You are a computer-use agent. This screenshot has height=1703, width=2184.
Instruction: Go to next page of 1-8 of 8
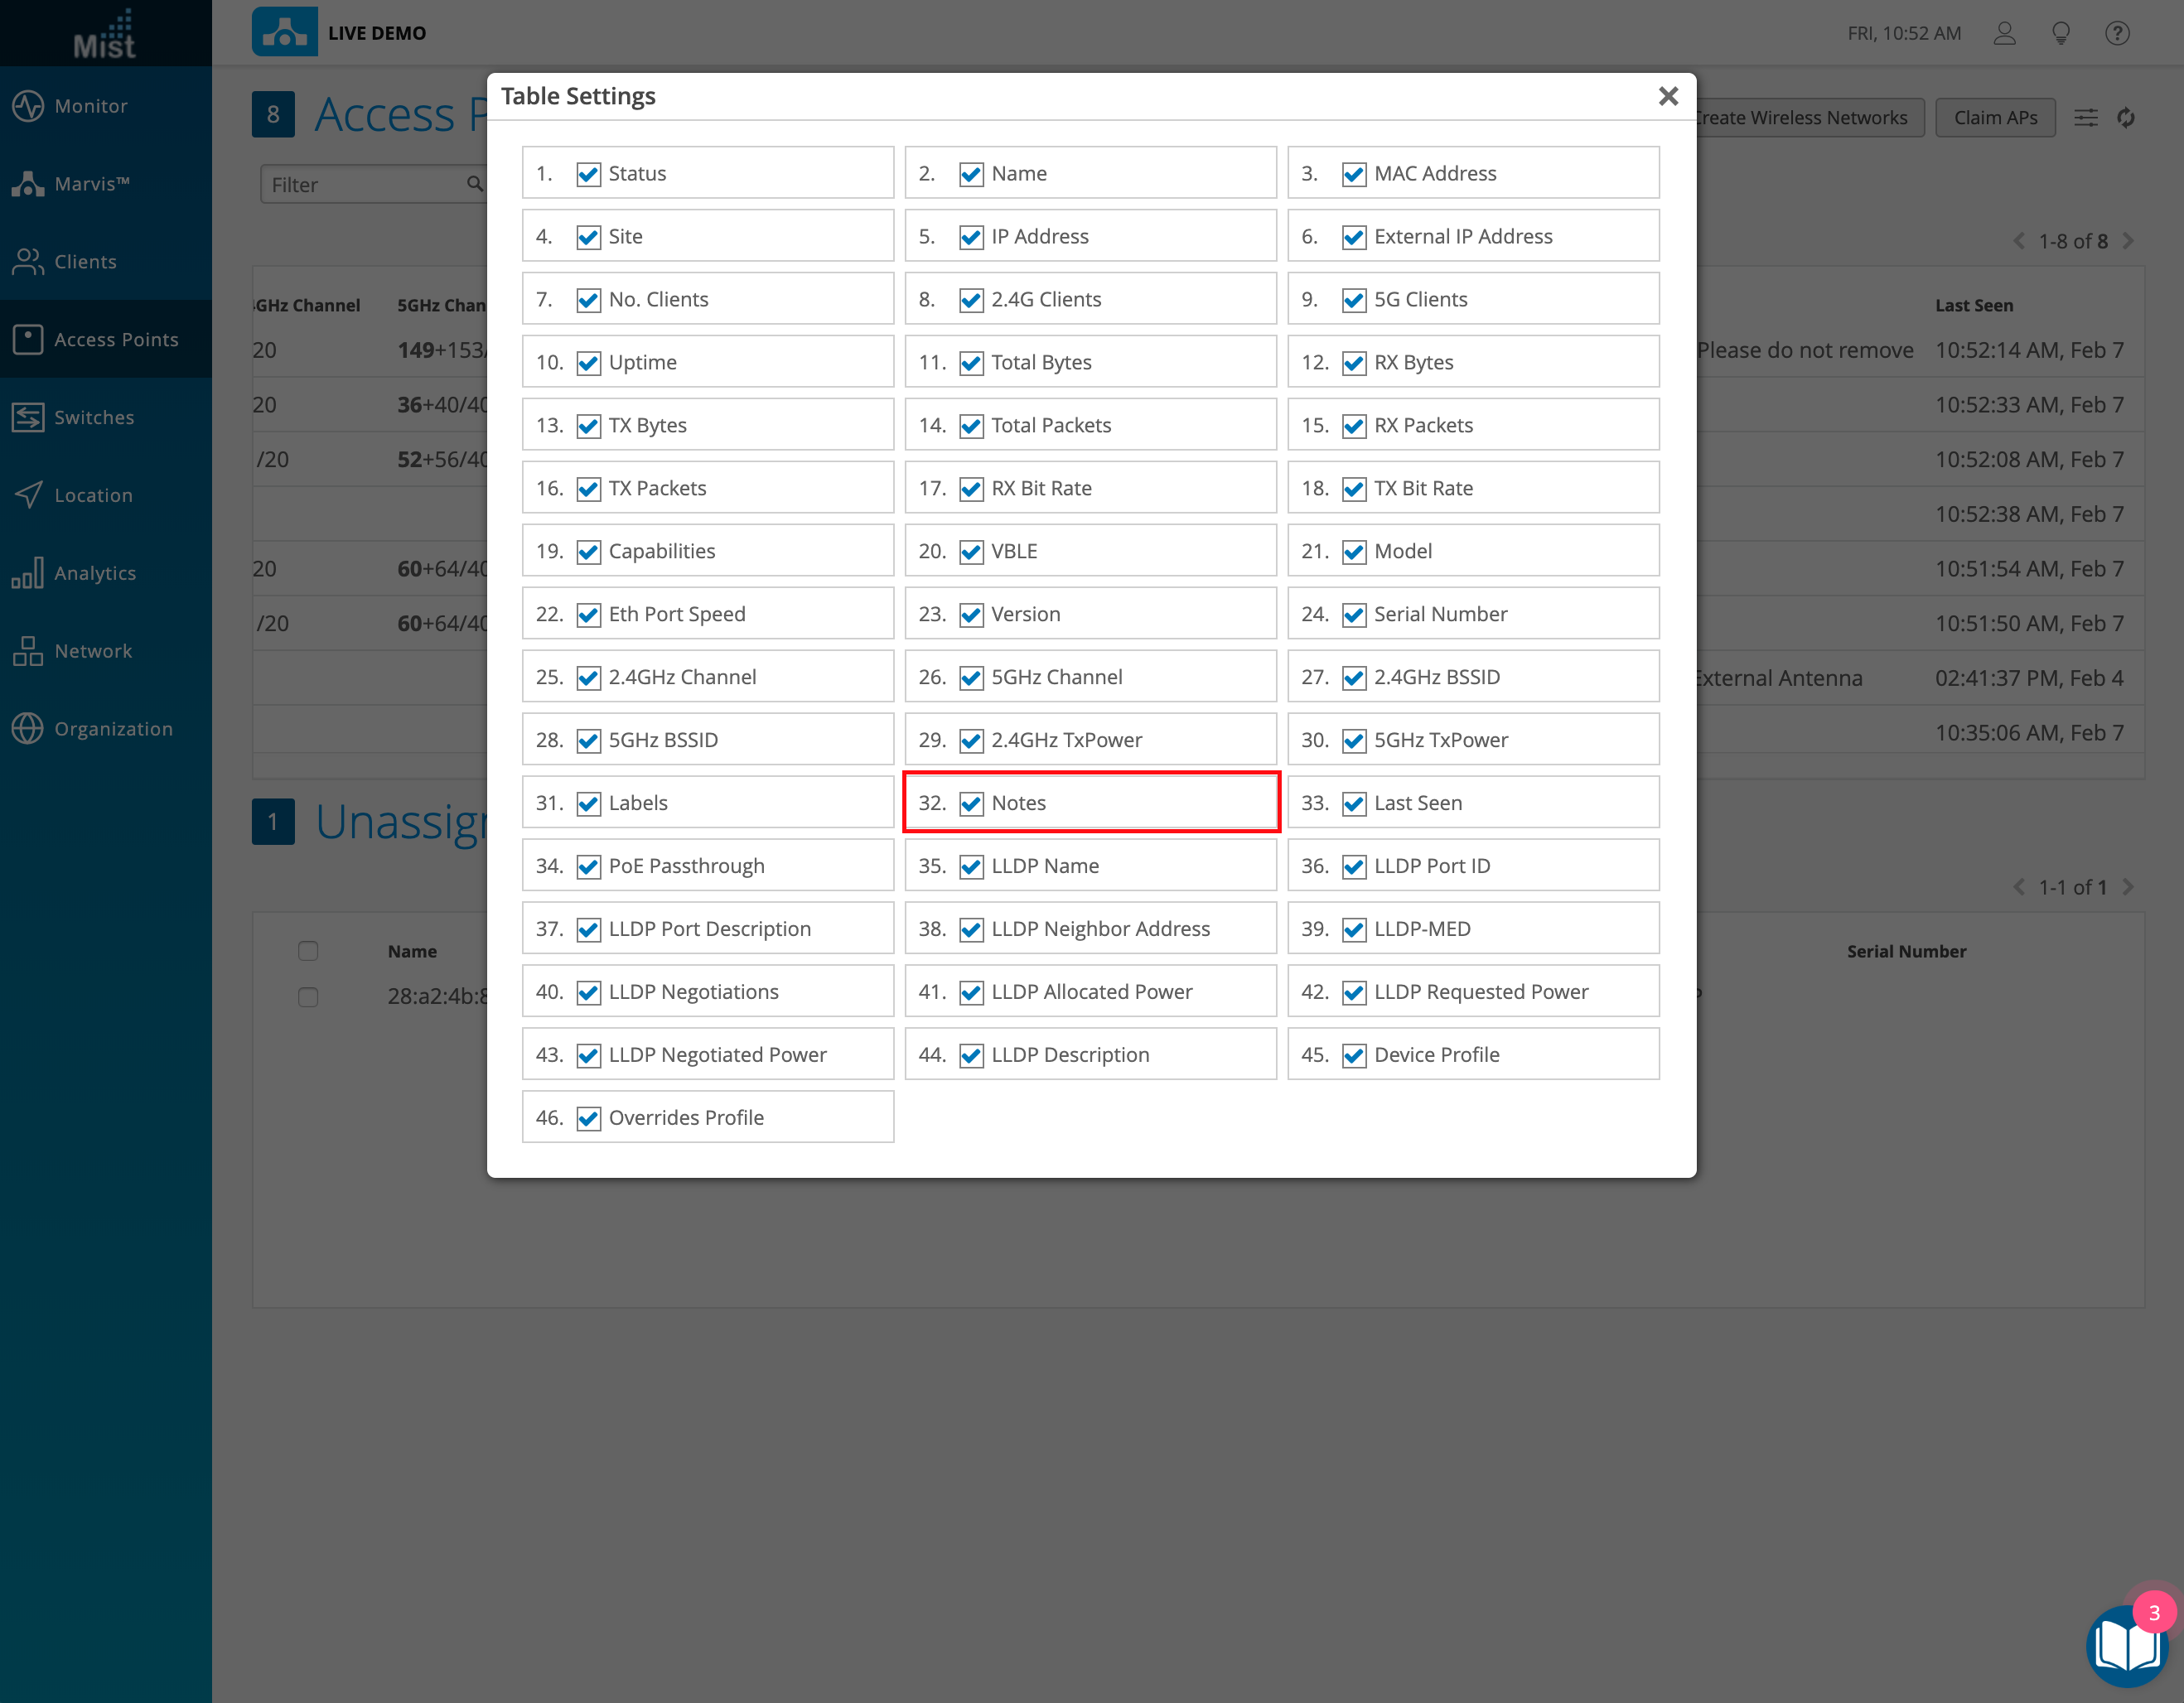click(x=2128, y=241)
